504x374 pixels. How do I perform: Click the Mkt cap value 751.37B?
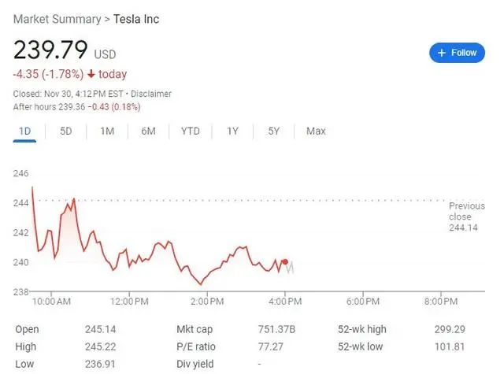click(276, 329)
